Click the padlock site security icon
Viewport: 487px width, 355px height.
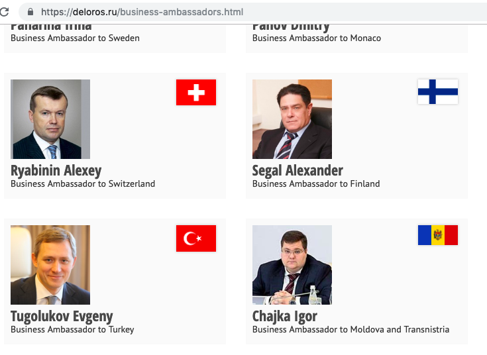30,12
